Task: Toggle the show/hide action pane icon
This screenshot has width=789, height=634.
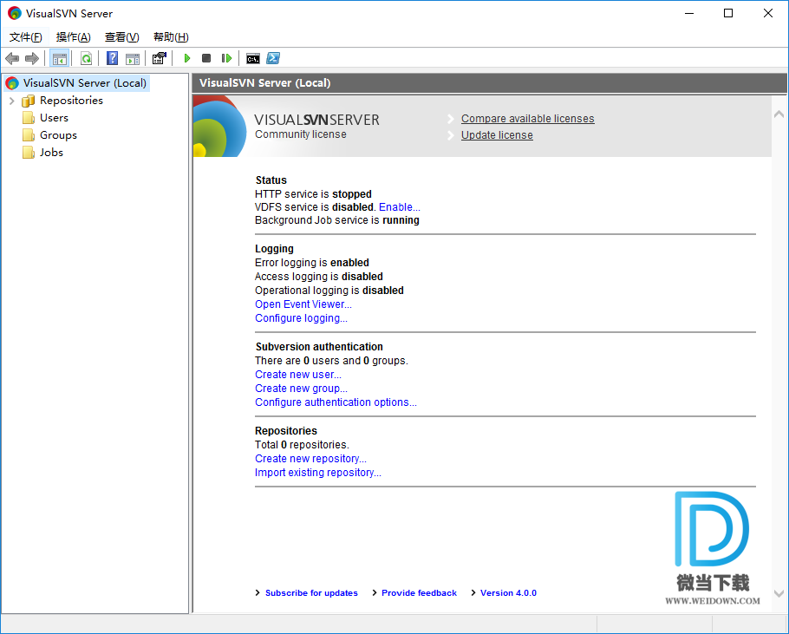Action: coord(133,58)
